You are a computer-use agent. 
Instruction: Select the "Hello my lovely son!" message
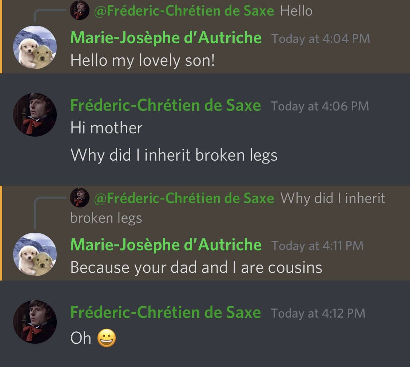point(143,60)
